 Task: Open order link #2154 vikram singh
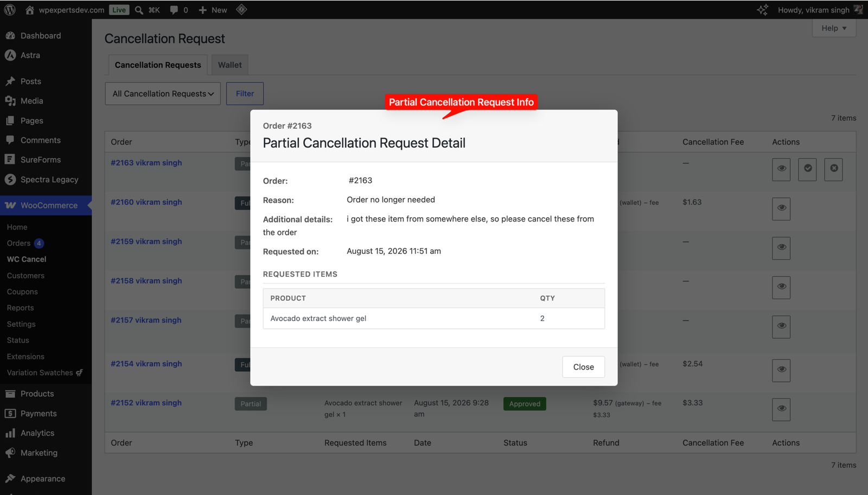(146, 364)
